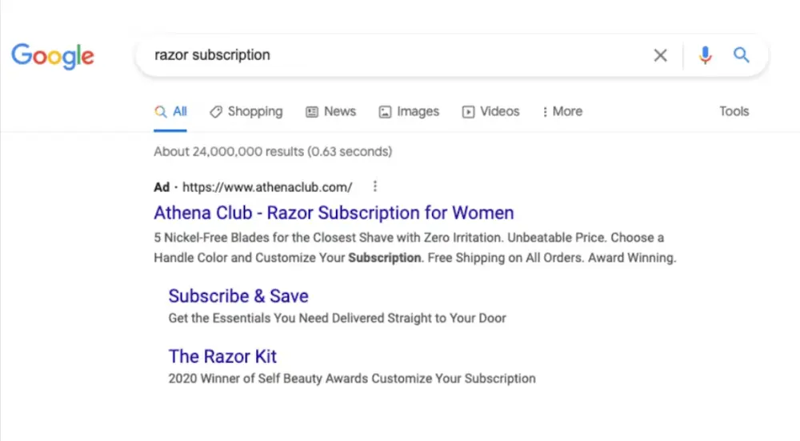Start voice search with the microphone
Viewport: 800px width, 441px height.
[705, 55]
